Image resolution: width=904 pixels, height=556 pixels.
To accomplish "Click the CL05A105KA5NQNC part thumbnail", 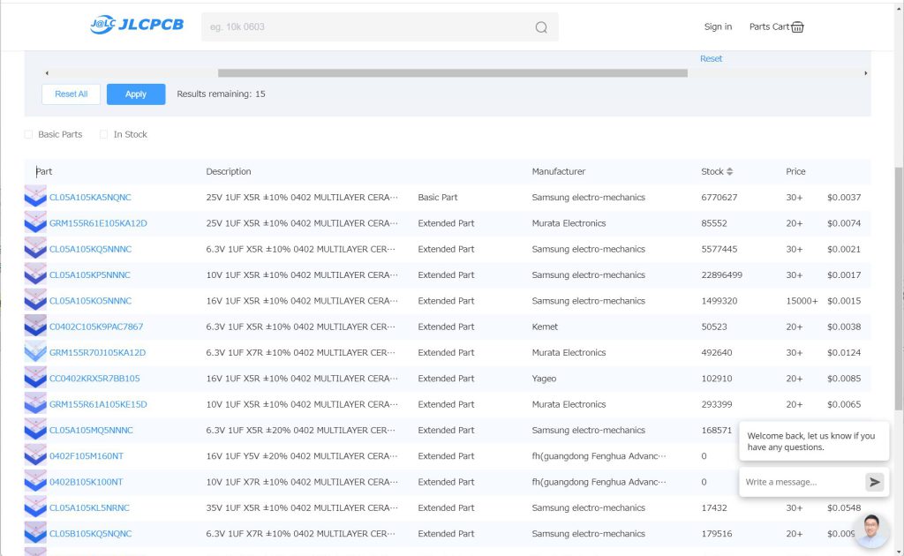I will 35,198.
